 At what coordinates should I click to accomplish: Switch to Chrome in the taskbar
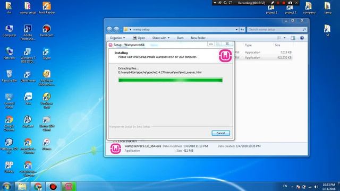point(38,186)
